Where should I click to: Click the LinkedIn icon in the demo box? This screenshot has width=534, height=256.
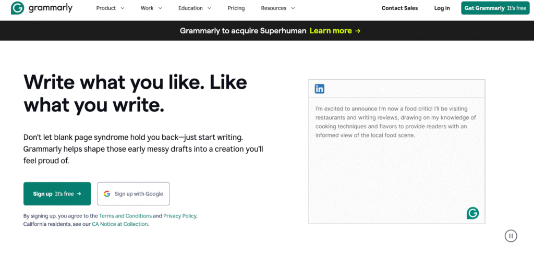point(320,89)
